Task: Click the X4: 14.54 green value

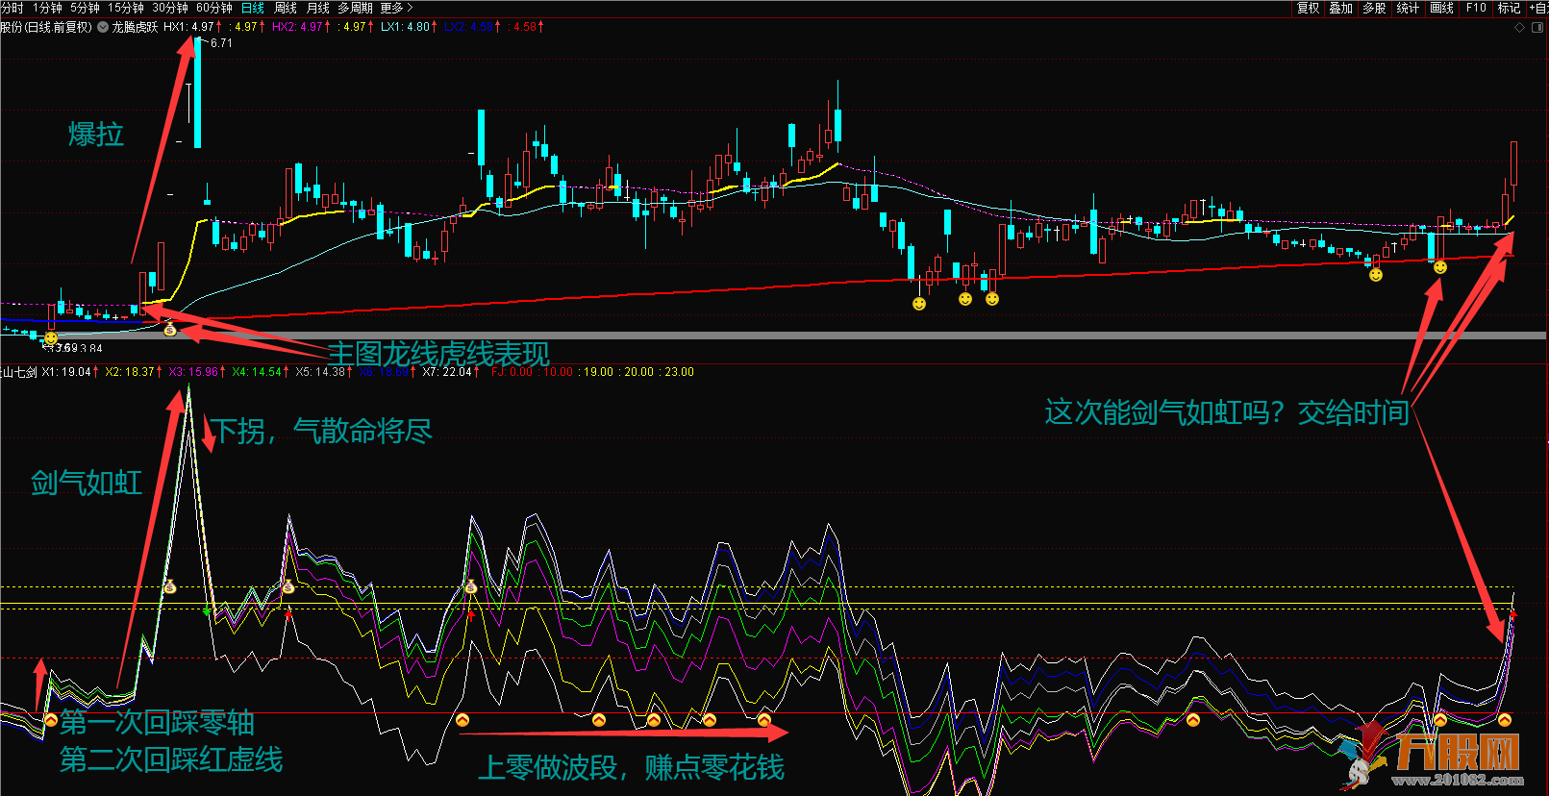Action: (258, 372)
